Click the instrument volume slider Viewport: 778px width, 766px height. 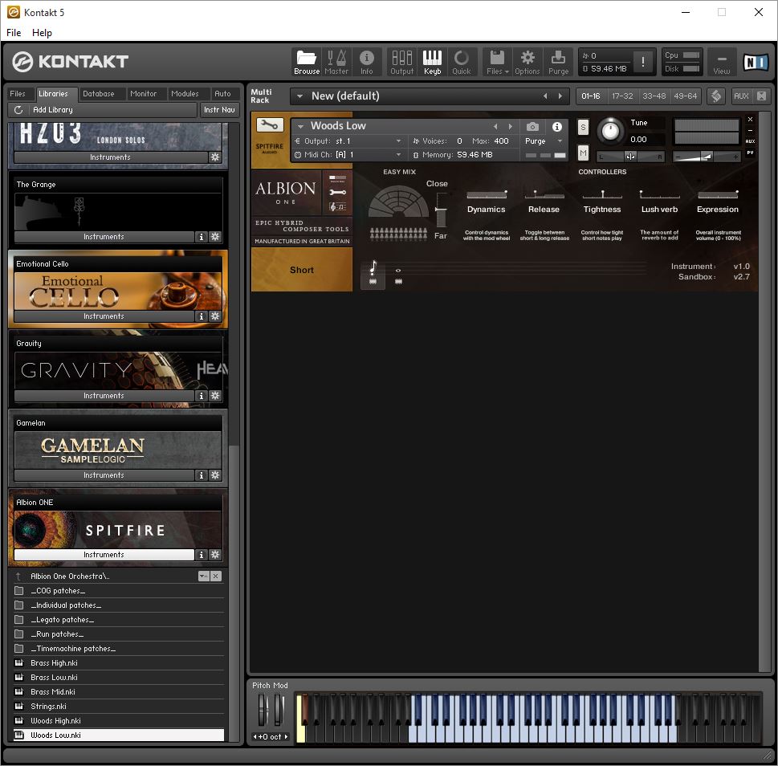click(x=706, y=157)
